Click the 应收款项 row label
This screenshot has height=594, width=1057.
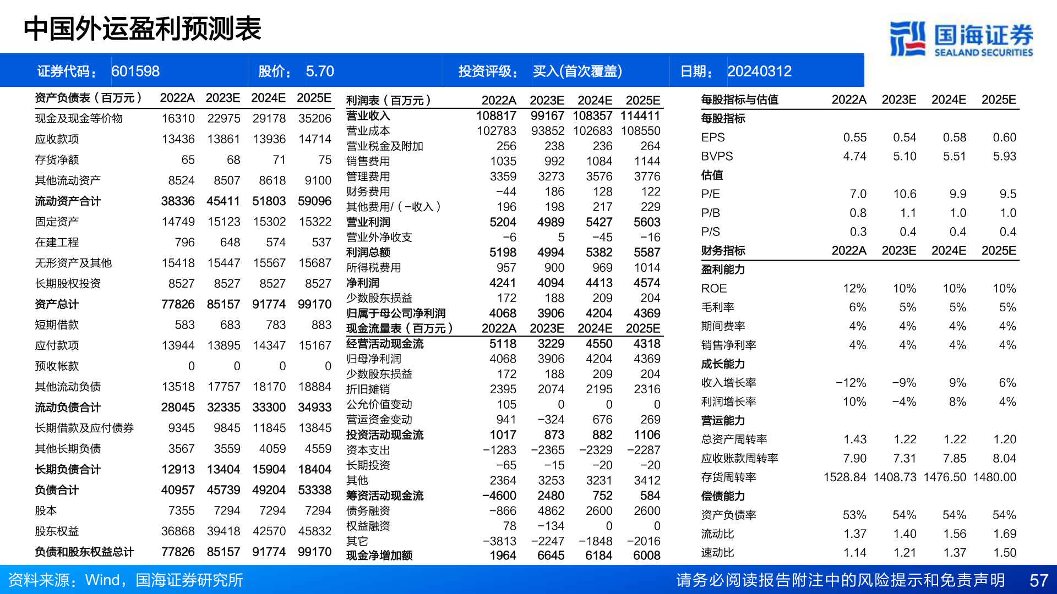click(x=57, y=139)
